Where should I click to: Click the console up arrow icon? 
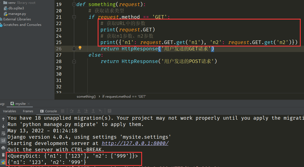[x=3, y=119]
